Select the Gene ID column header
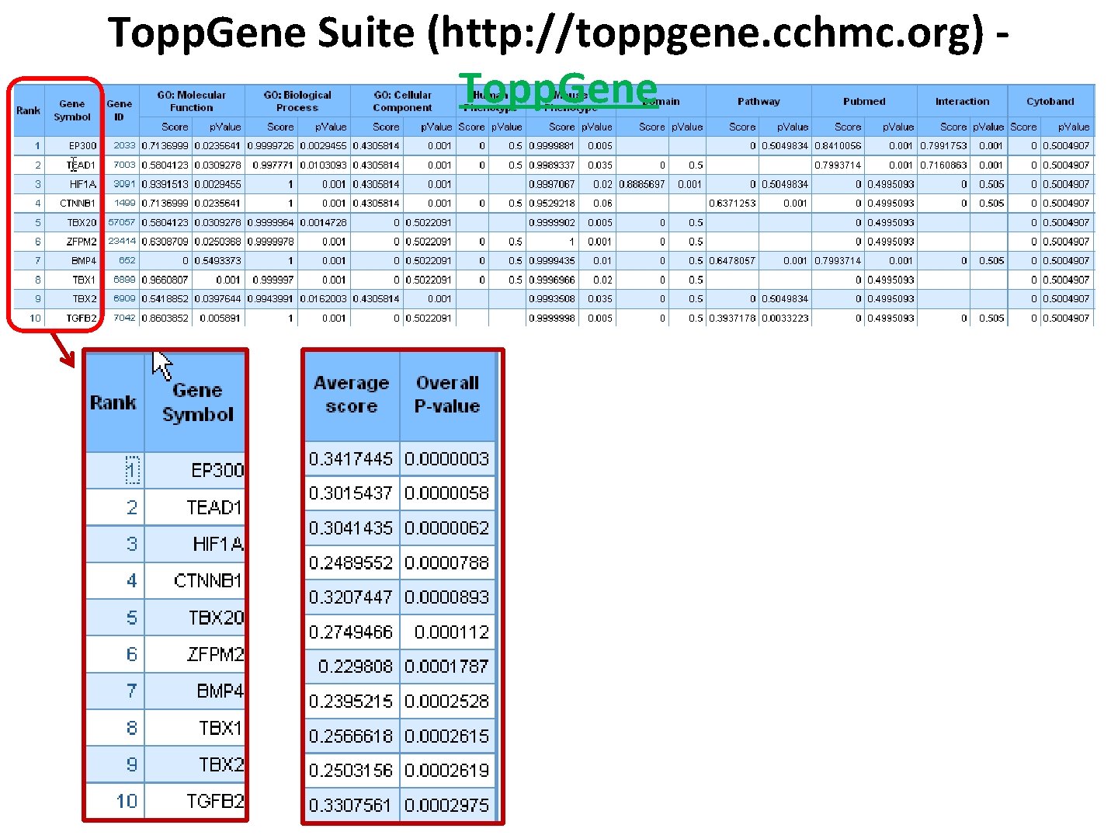 (120, 110)
